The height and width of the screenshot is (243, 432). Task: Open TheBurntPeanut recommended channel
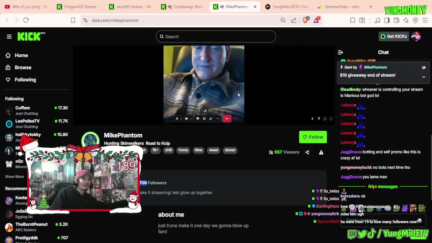[x=36, y=227]
